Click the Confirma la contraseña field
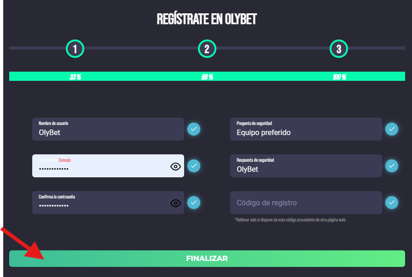The image size is (412, 277). (x=108, y=203)
